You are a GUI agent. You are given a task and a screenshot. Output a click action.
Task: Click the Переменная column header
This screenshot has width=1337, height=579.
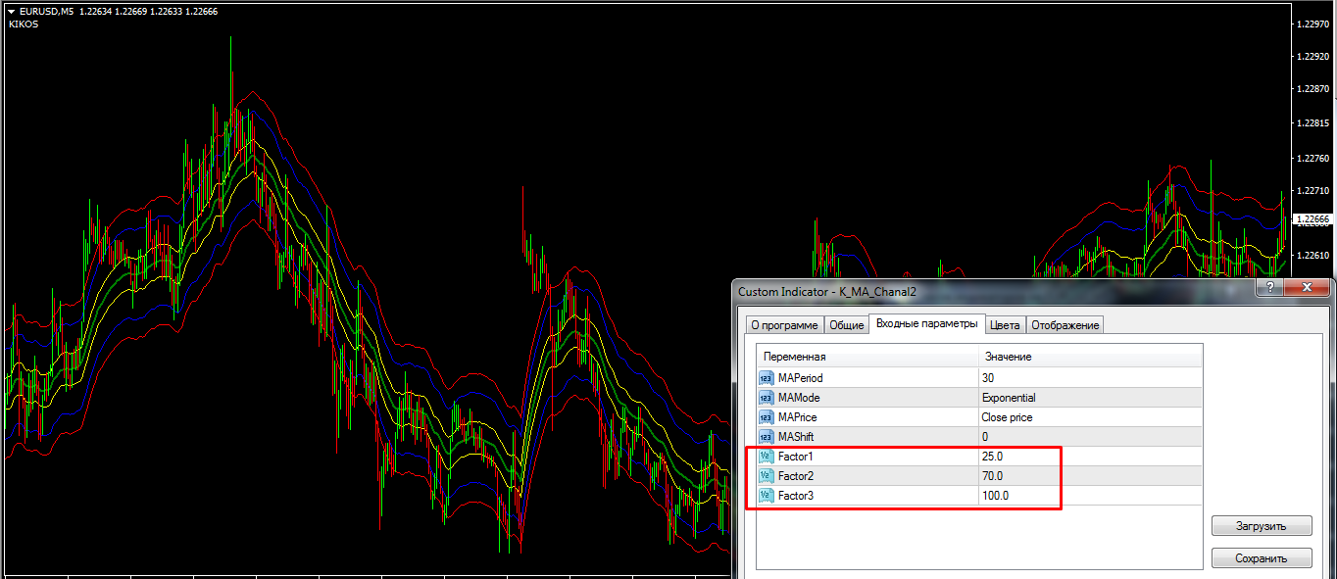(x=794, y=357)
